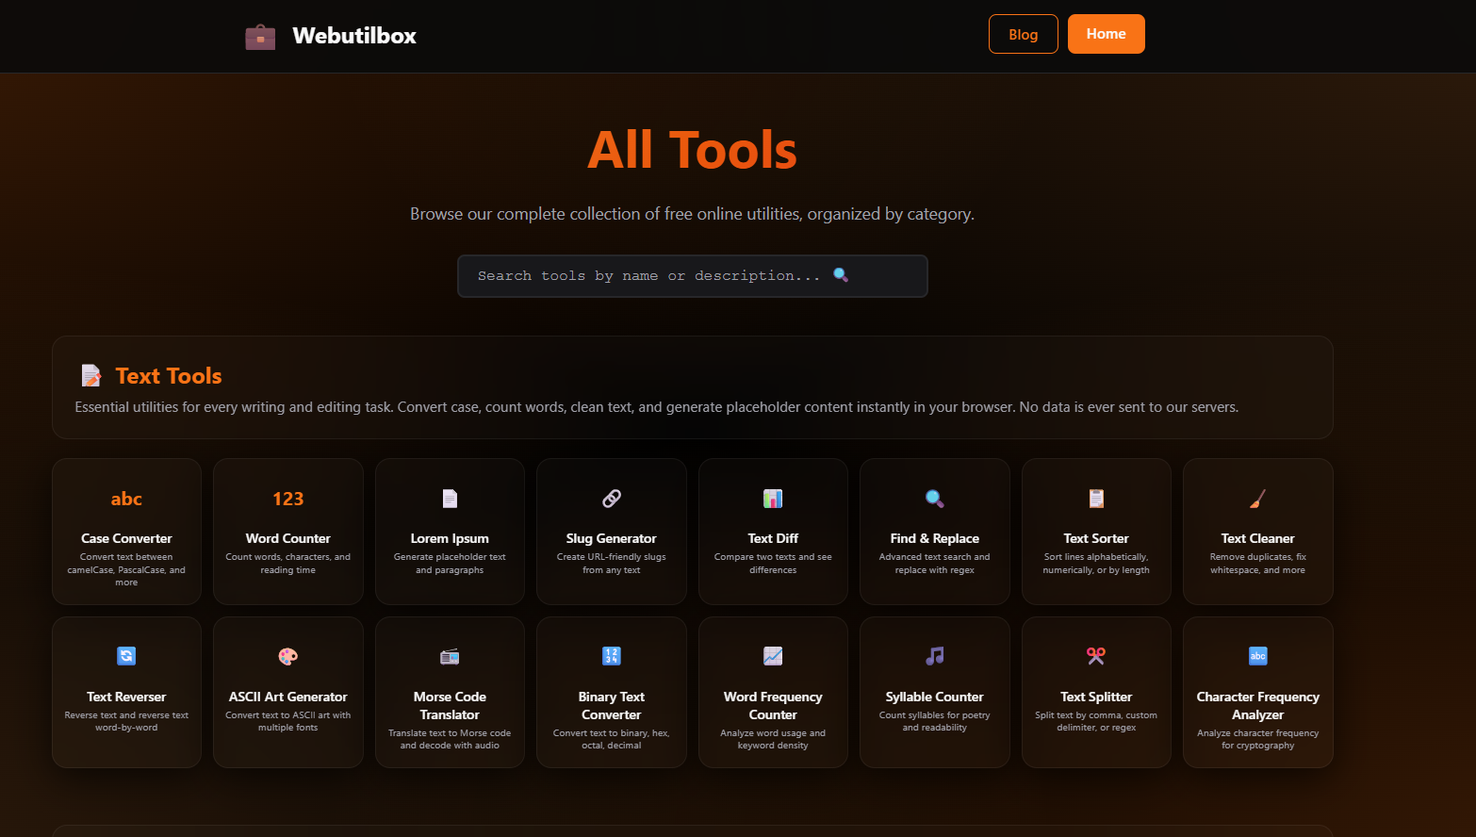Click 'Convert text between camelCase, PascalCase' description

click(126, 570)
